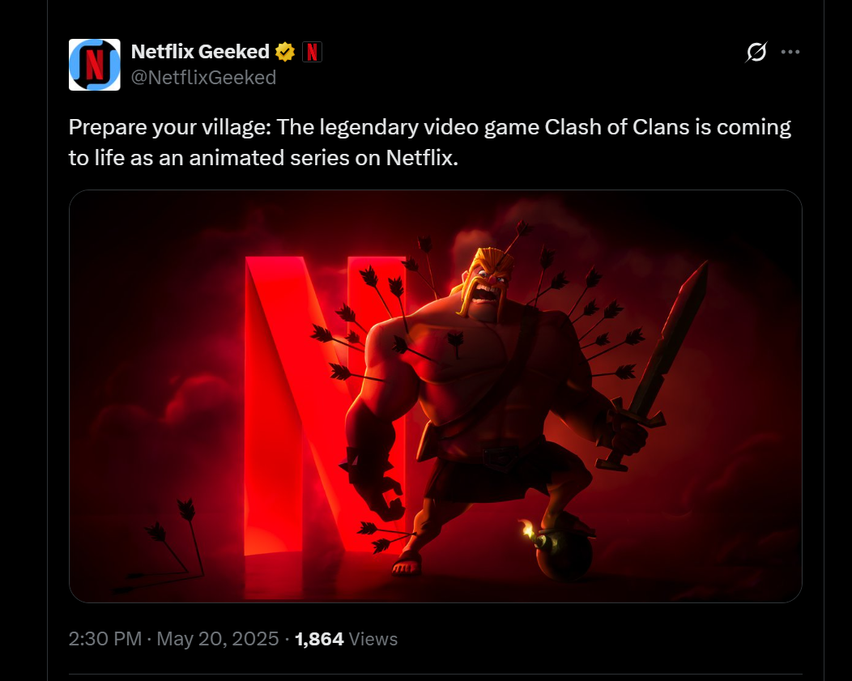The image size is (852, 681).
Task: Open the Clash of Clans announcement image
Action: (x=435, y=396)
